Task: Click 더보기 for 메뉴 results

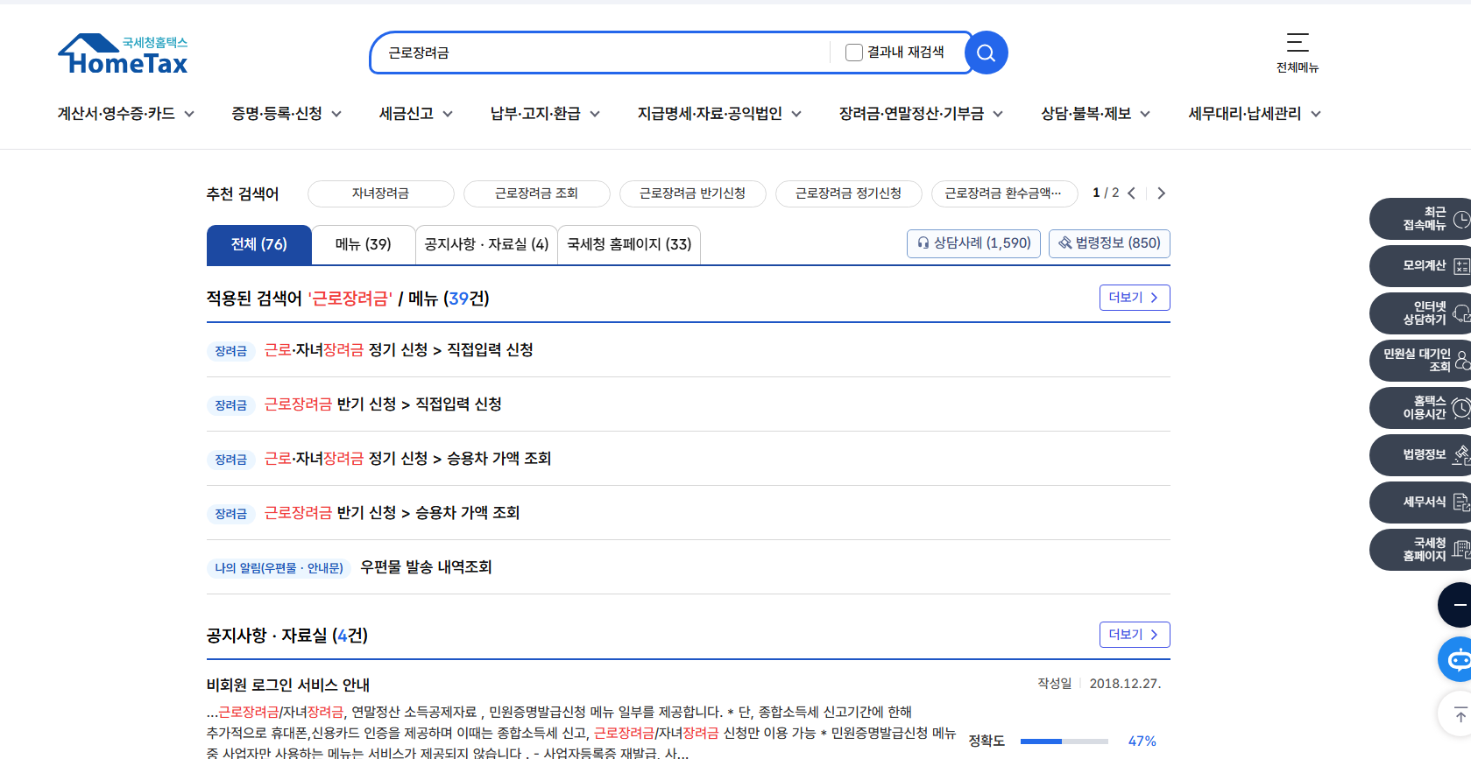Action: [x=1135, y=298]
